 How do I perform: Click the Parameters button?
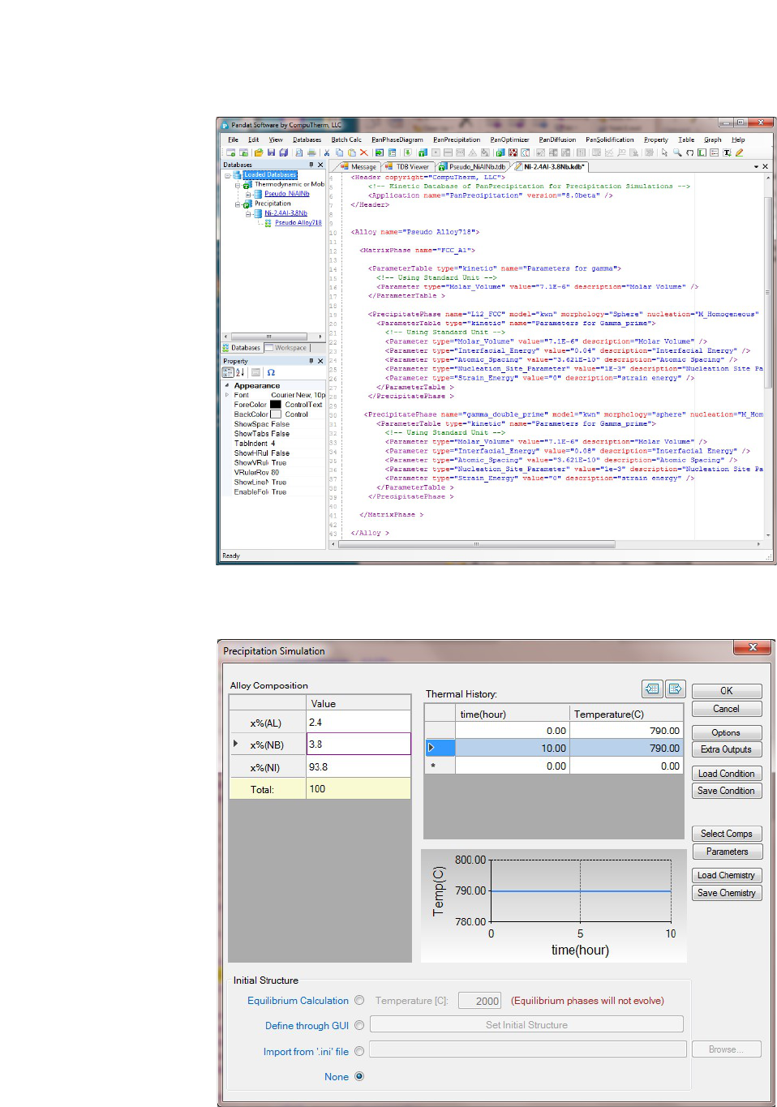click(x=727, y=852)
